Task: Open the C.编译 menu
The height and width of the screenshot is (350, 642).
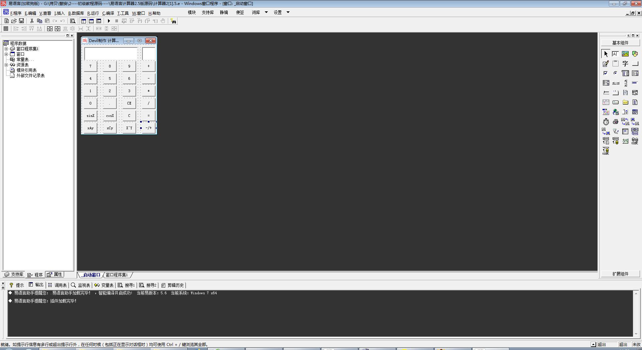Action: [108, 13]
